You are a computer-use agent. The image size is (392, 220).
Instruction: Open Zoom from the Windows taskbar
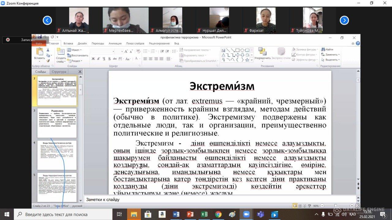coord(246,214)
